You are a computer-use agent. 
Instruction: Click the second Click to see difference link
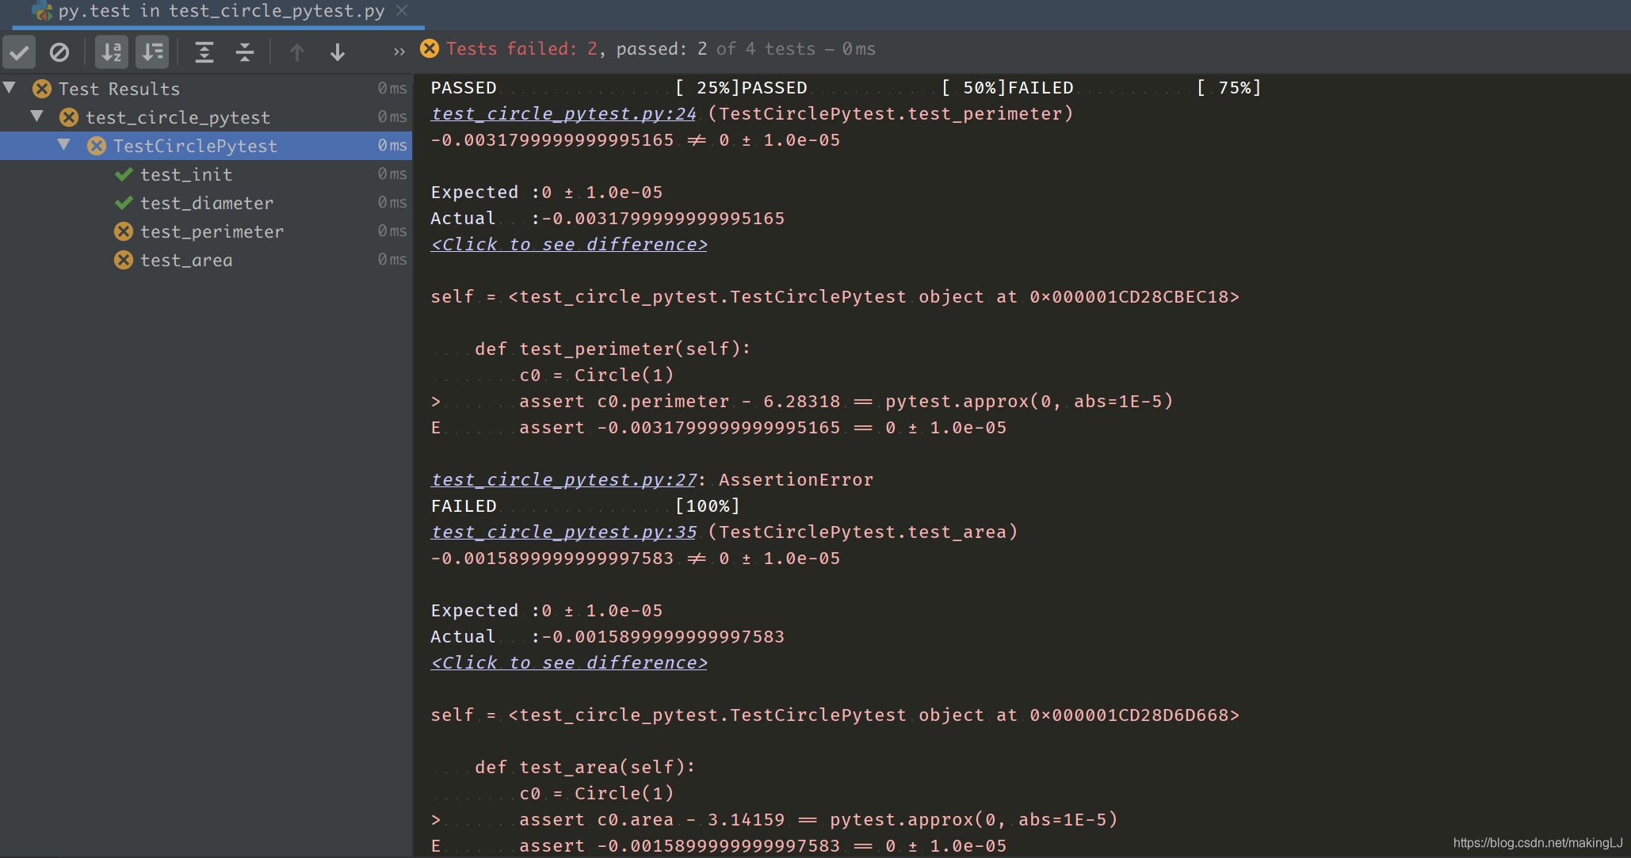(x=569, y=663)
